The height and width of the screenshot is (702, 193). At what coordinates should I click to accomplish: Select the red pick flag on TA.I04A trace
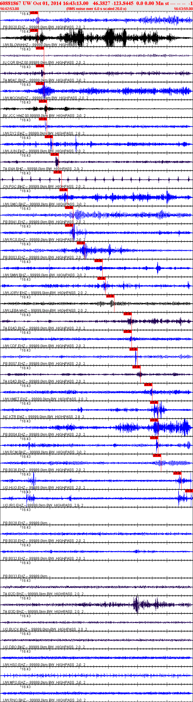tap(55, 154)
